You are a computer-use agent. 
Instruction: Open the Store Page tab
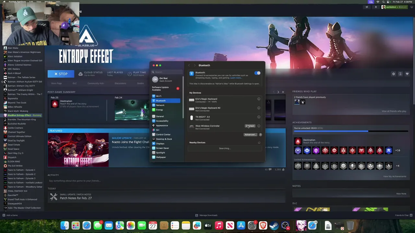pos(56,83)
